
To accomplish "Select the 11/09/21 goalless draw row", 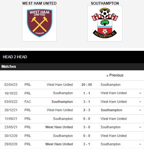I will [x=72, y=119].
